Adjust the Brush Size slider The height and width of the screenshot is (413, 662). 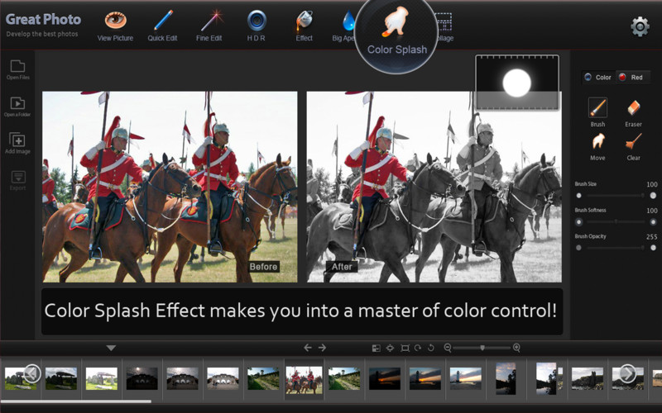(616, 196)
